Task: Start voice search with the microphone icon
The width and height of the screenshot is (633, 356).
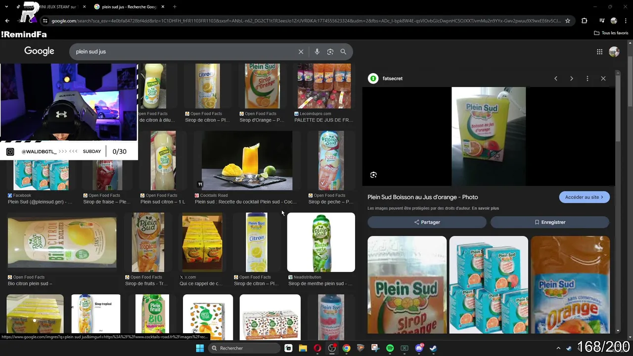Action: [x=317, y=51]
